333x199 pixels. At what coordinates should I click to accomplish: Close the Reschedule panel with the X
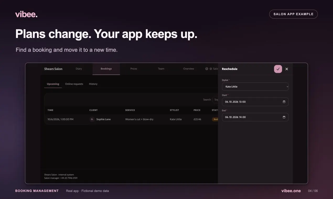287,69
